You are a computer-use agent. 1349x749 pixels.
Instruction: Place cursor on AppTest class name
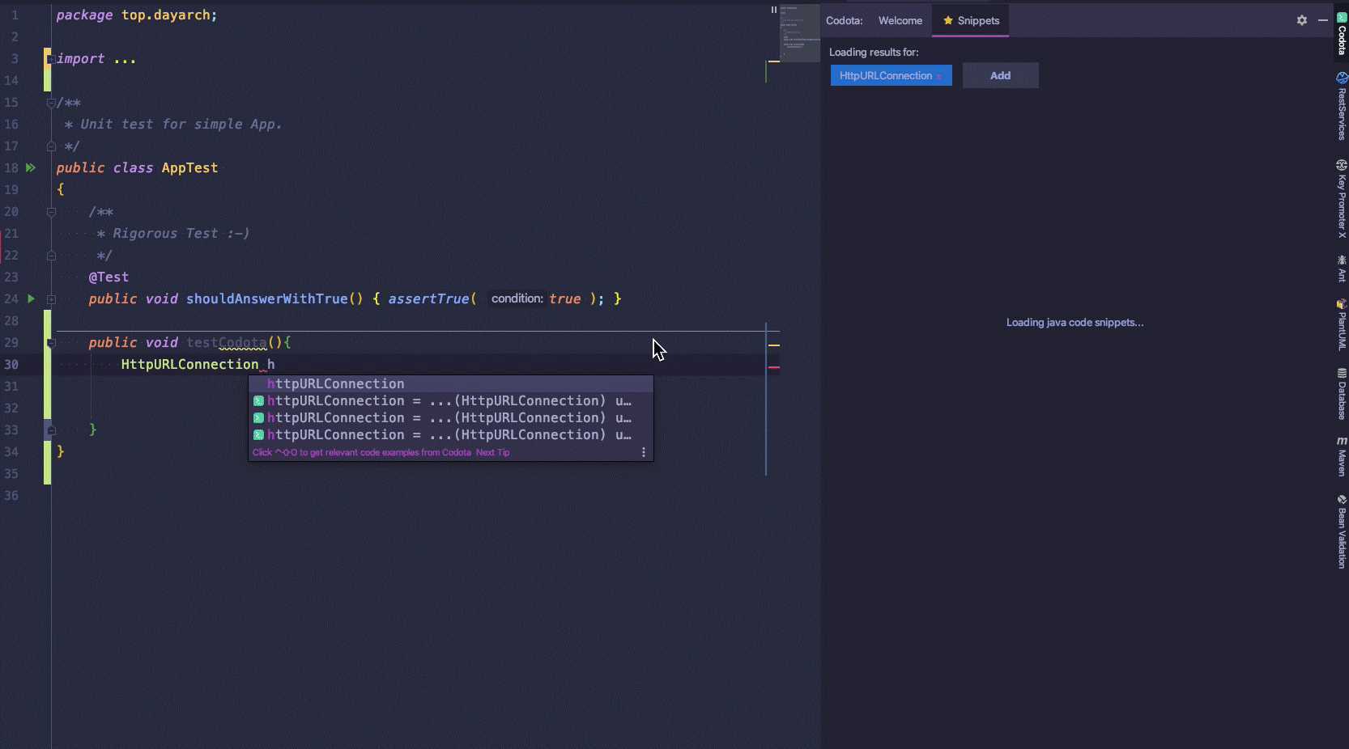(x=189, y=167)
